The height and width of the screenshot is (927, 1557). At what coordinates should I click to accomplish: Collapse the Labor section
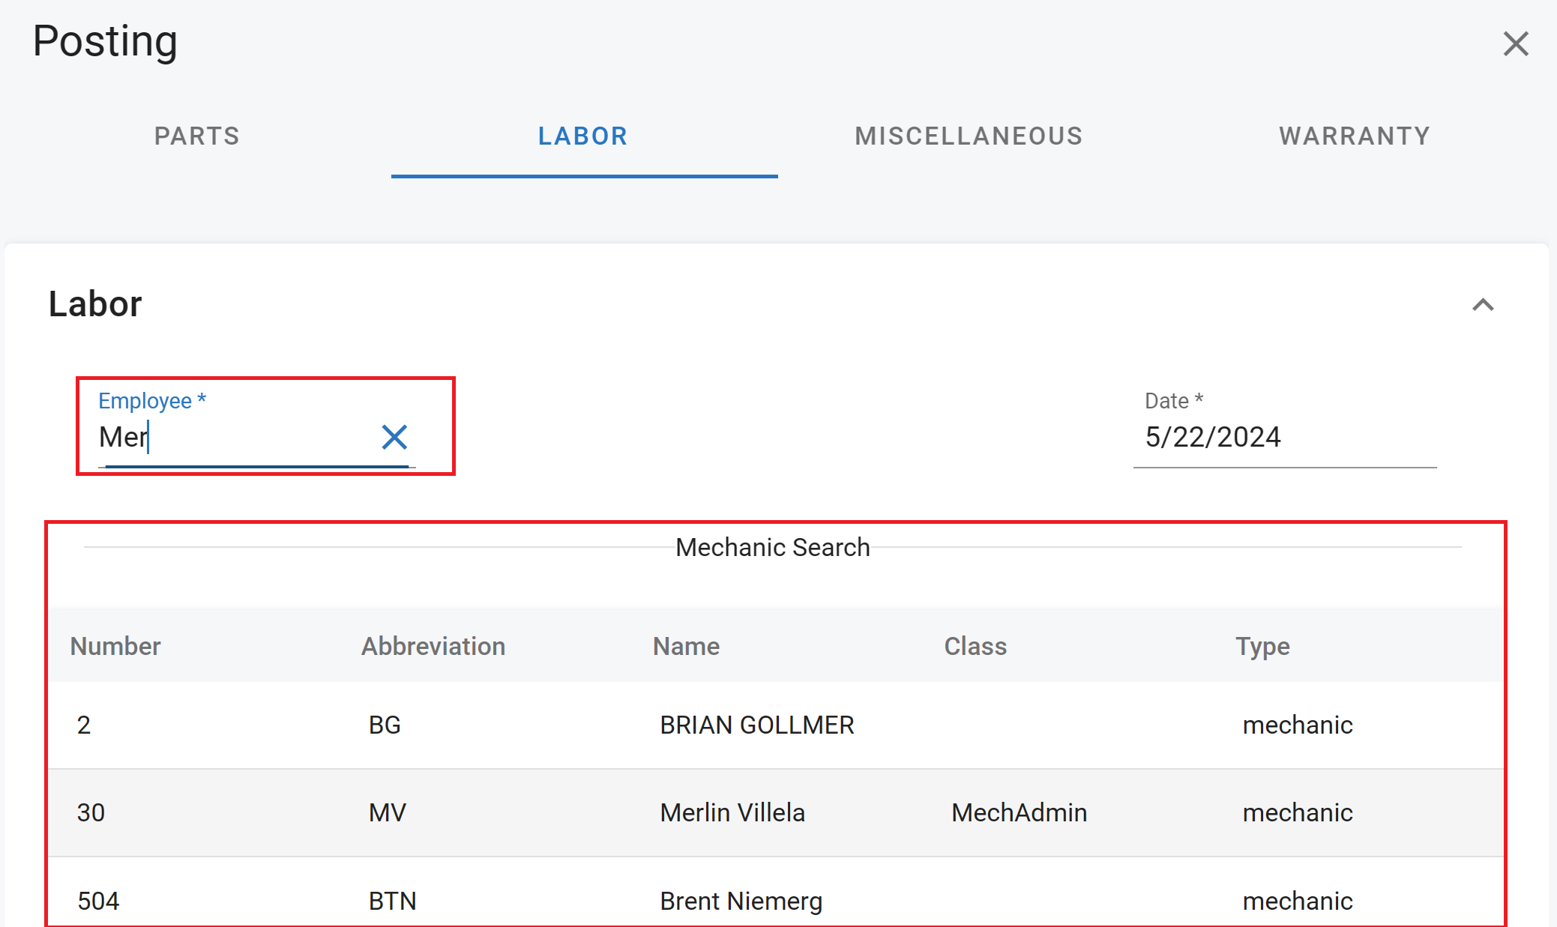[1482, 305]
